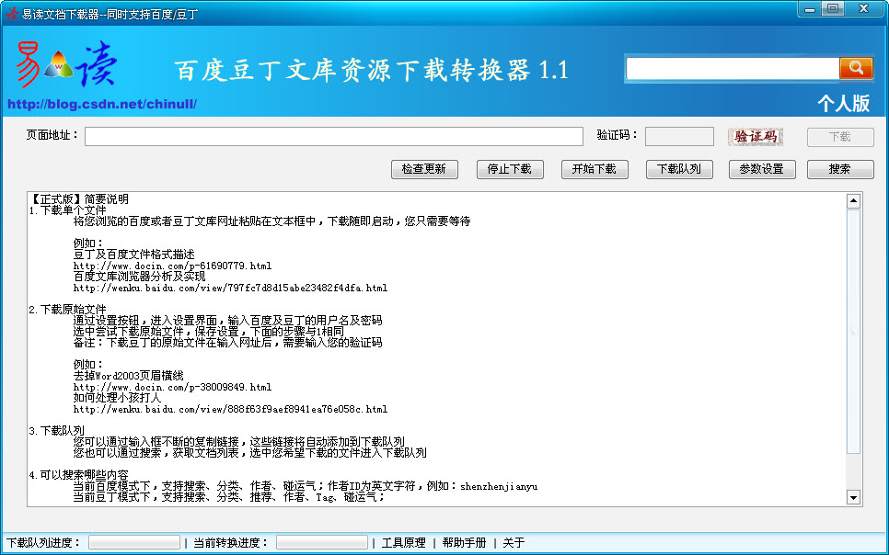Viewport: 889px width, 555px height.
Task: Click the 易读 logo in the header
Action: [66, 64]
